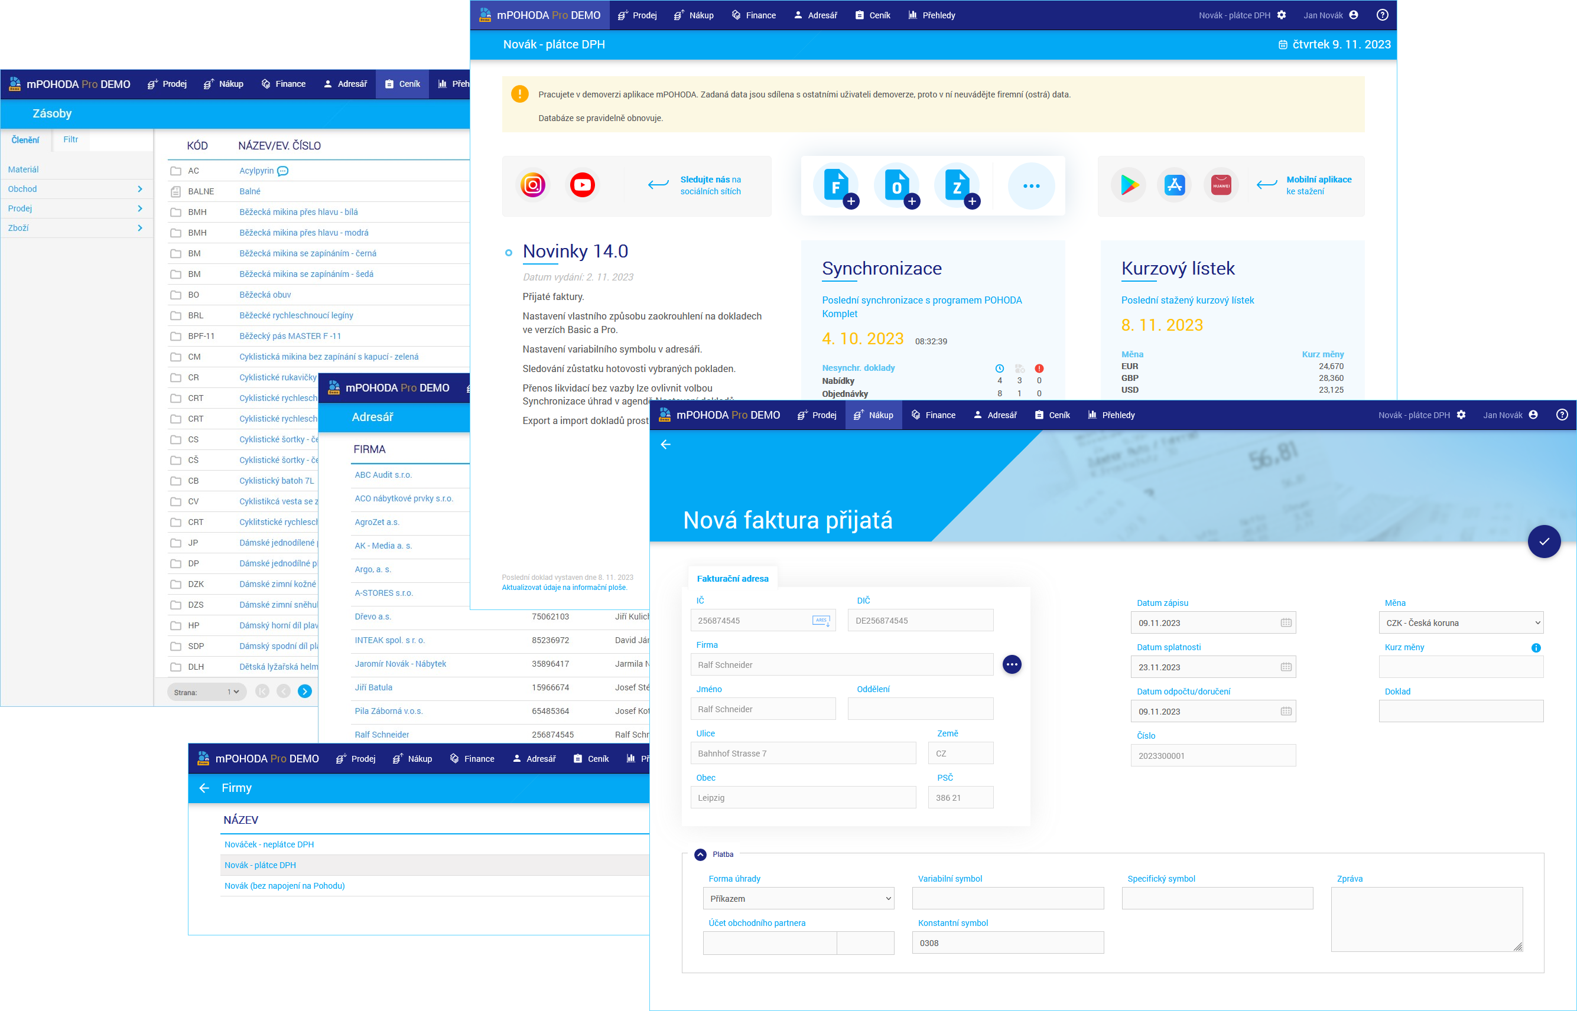Open the YouTube social link

pyautogui.click(x=582, y=185)
